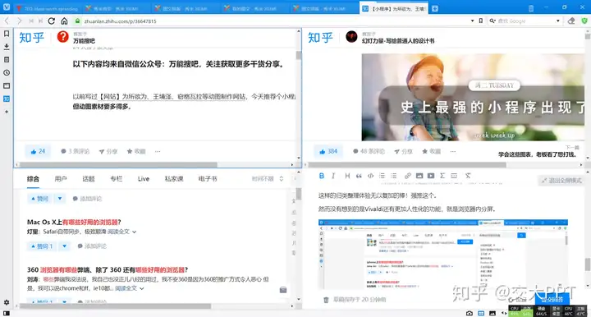
Task: Switch to the Live search tab
Action: 144,179
